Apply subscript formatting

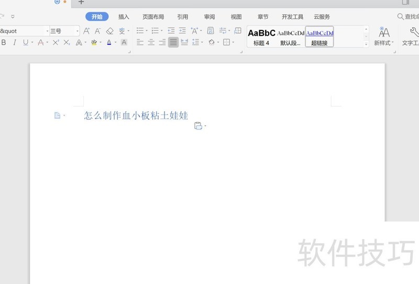pos(67,42)
